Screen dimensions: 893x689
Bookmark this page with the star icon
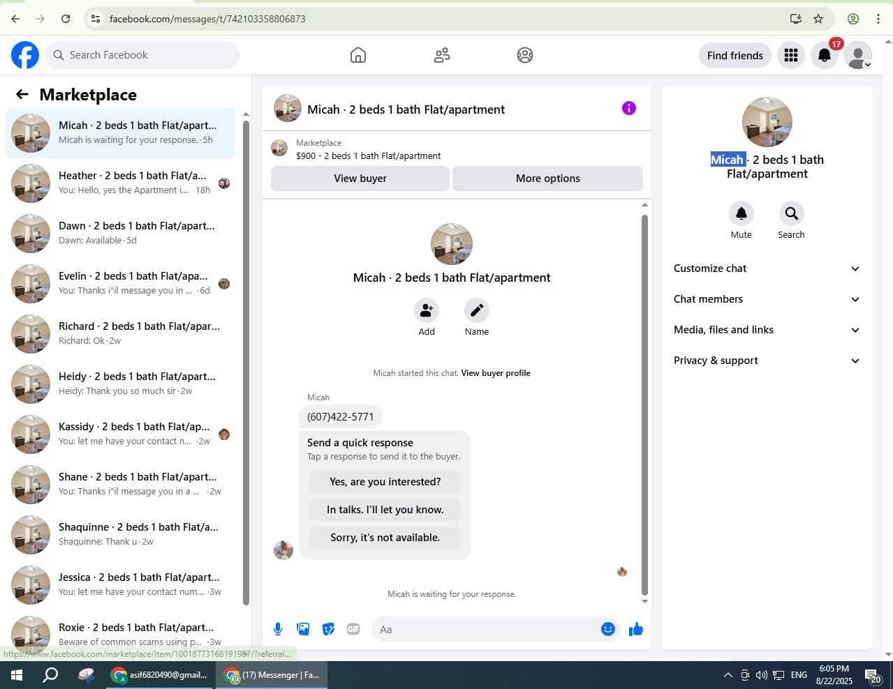(x=818, y=19)
